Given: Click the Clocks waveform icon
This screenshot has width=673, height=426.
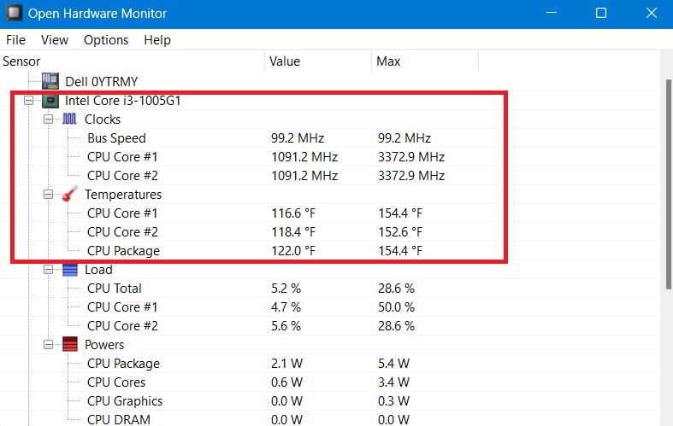Looking at the screenshot, I should click(69, 120).
